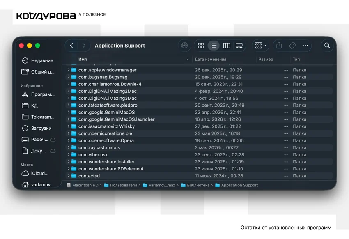Switch to icon grid view

[201, 46]
